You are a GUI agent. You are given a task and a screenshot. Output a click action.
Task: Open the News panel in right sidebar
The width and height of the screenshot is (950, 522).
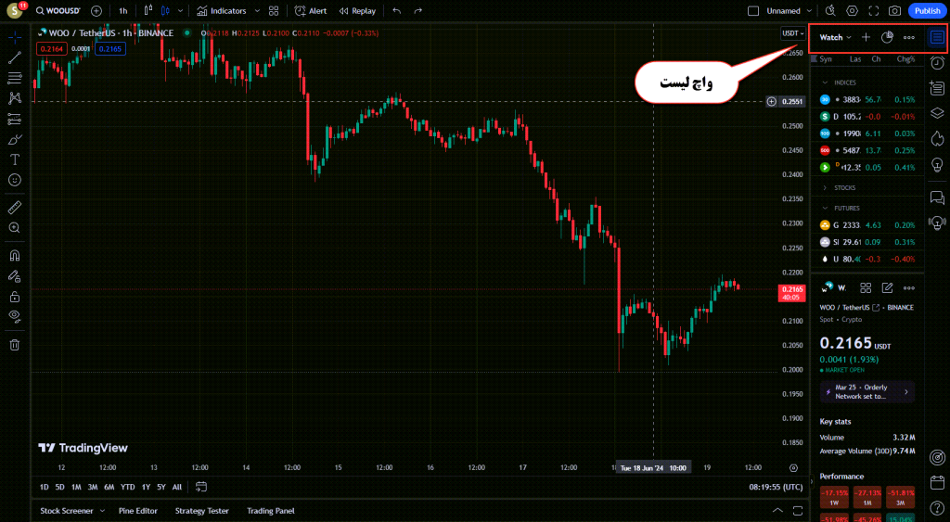(x=937, y=88)
